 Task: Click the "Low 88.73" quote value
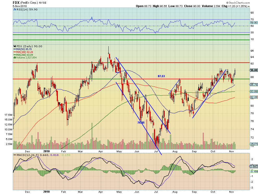coord(175,6)
